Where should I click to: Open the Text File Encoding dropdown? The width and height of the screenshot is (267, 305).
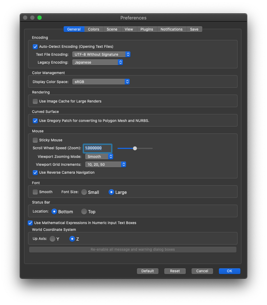coord(101,54)
